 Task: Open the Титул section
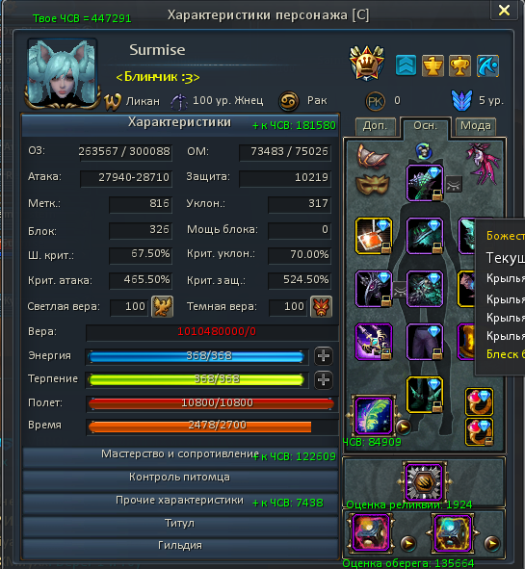(x=180, y=524)
